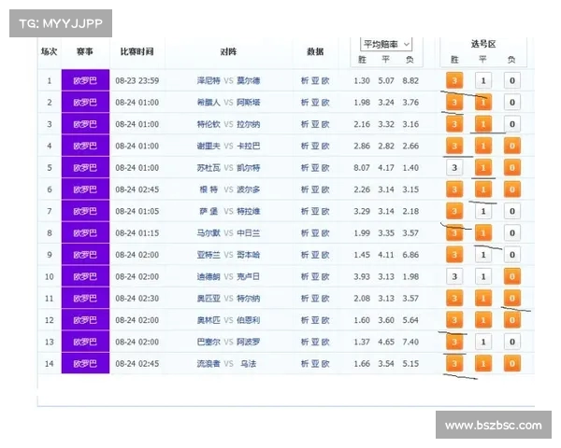Open the 平均赔率 odds type dropdown
The width and height of the screenshot is (561, 448).
(x=386, y=44)
